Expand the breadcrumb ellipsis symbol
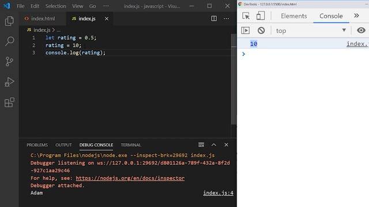369x207 pixels. [x=58, y=30]
